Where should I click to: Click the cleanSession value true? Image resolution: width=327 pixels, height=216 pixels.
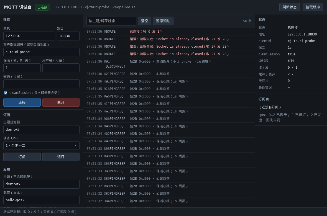(x=292, y=54)
